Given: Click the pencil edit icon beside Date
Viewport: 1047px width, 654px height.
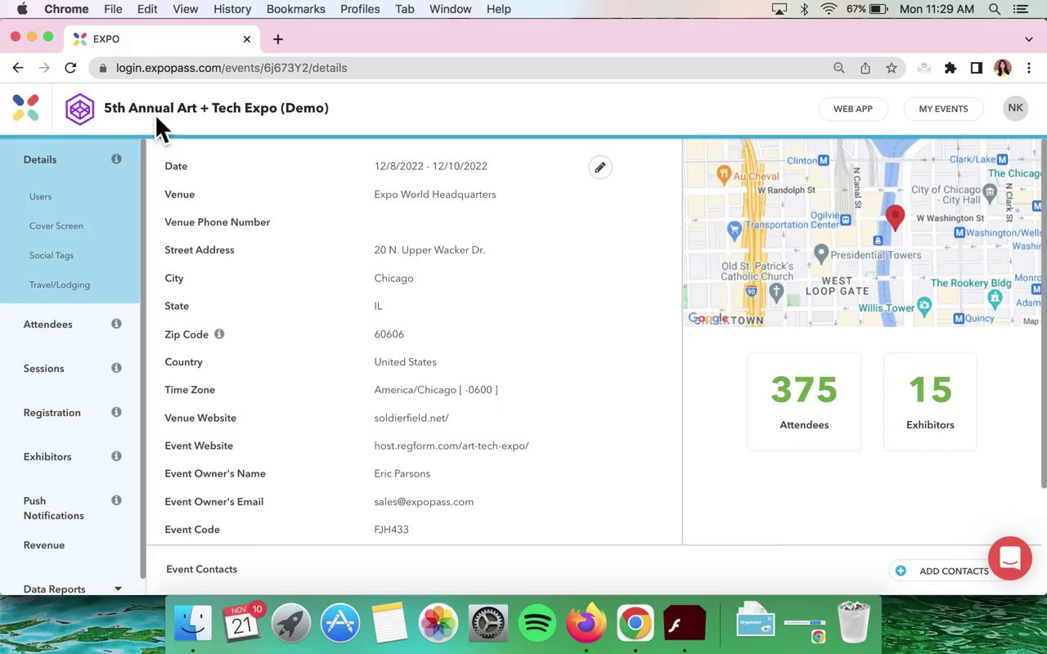Looking at the screenshot, I should pyautogui.click(x=600, y=167).
